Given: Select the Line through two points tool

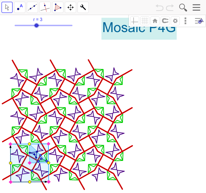Looking at the screenshot, I should click(x=32, y=7).
